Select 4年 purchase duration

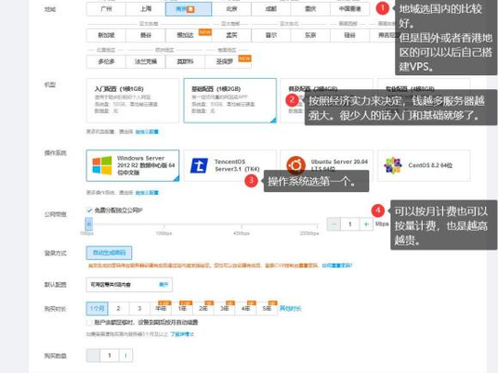pyautogui.click(x=246, y=308)
